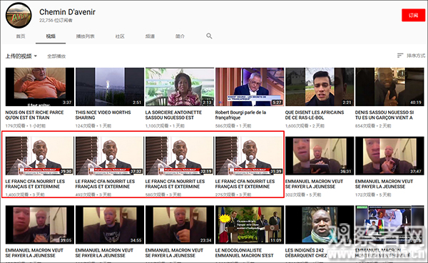Play the 5:27 Robert Bourgi thumbnail
This screenshot has height=263, width=428.
(250, 87)
